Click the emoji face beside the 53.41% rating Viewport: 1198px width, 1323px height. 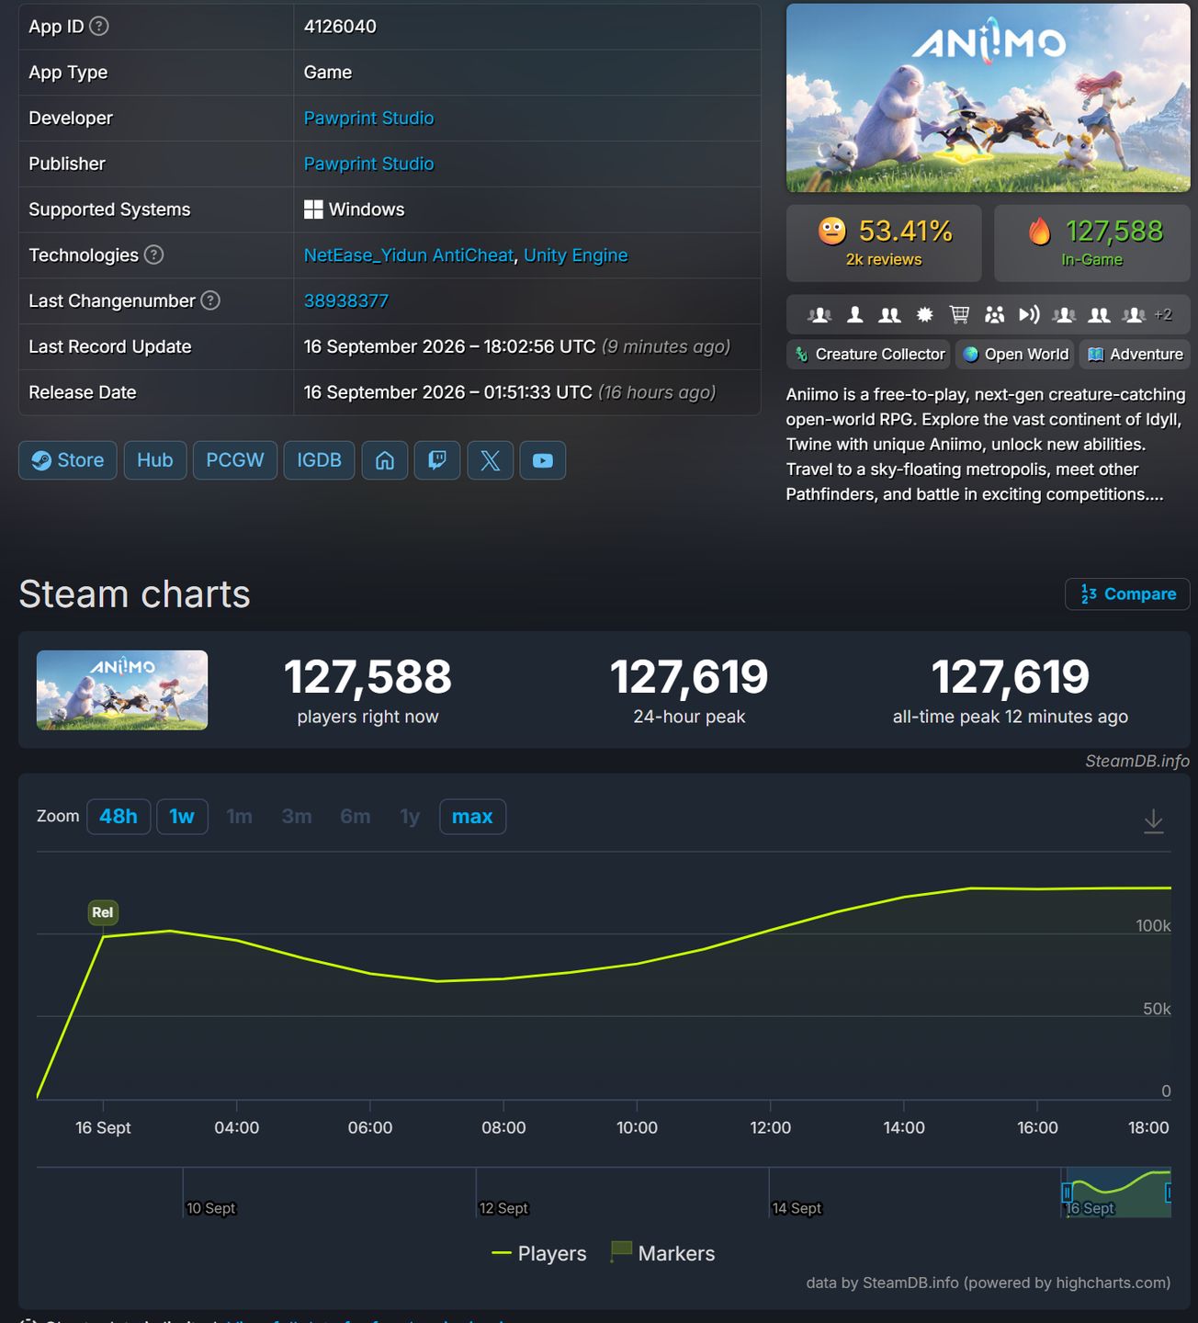tap(832, 231)
